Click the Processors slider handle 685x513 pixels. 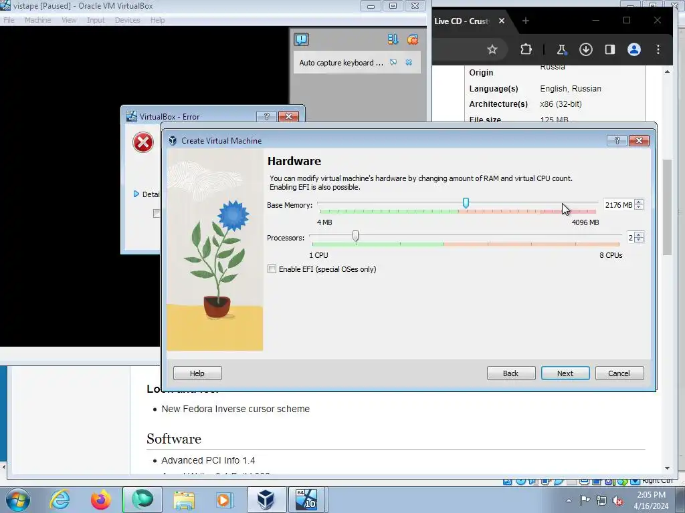click(x=356, y=236)
